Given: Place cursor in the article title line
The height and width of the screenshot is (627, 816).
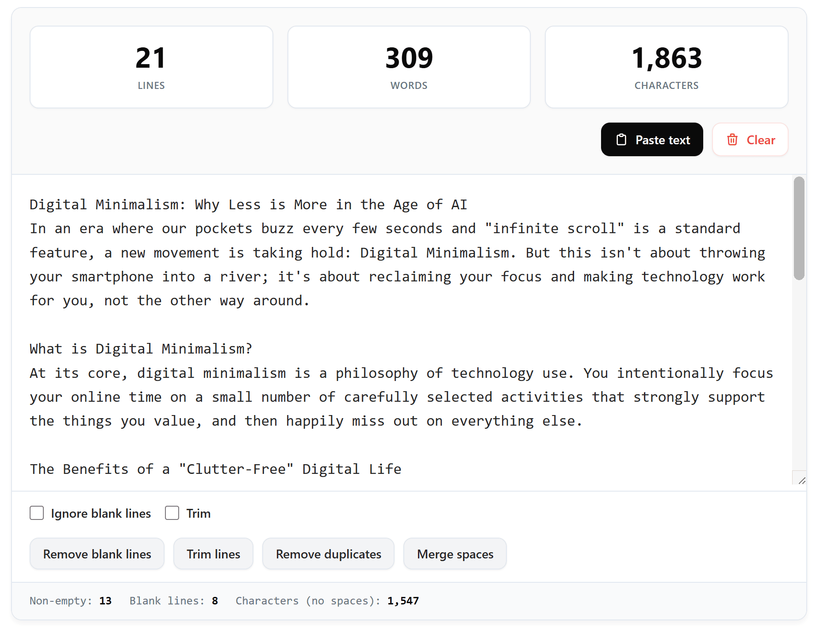Looking at the screenshot, I should [248, 205].
